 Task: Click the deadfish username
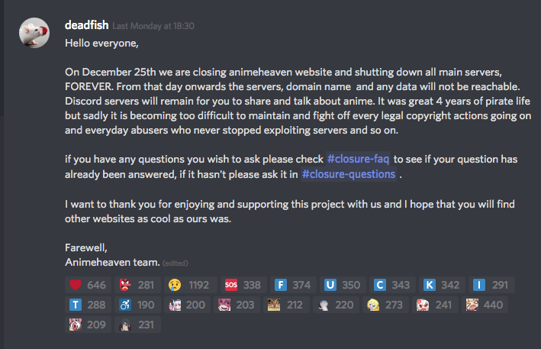(88, 25)
